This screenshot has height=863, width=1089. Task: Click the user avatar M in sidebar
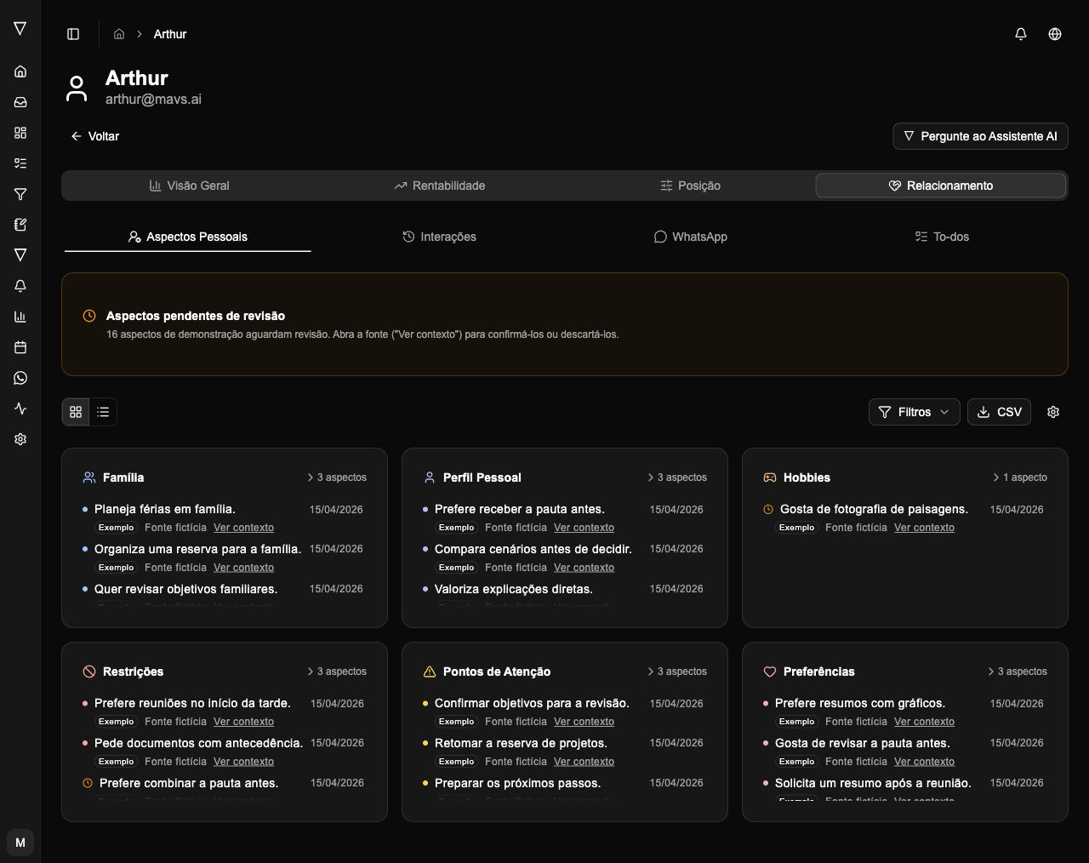[20, 843]
